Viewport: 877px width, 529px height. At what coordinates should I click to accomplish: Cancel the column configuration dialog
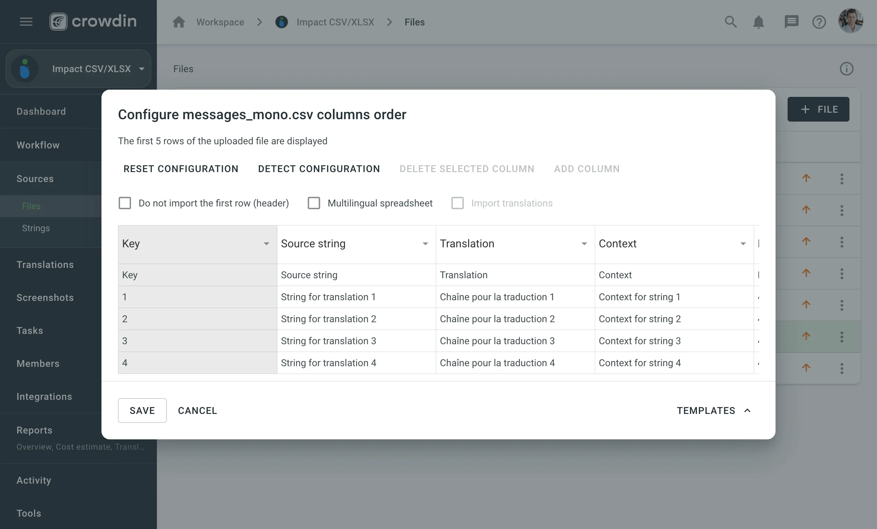(197, 410)
